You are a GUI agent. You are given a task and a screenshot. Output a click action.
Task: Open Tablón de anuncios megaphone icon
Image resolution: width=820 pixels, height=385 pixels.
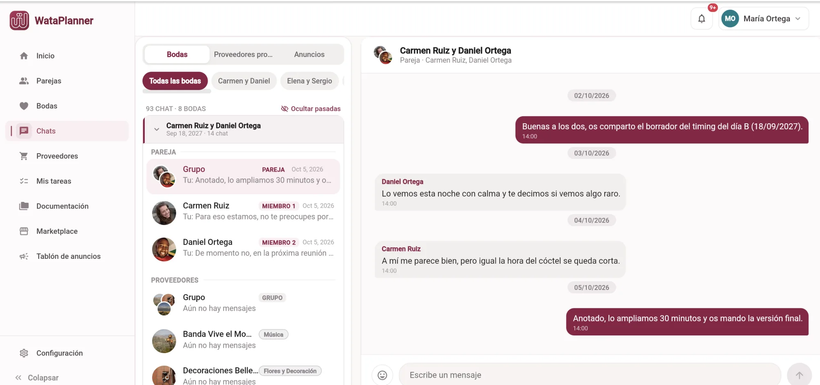(x=24, y=256)
